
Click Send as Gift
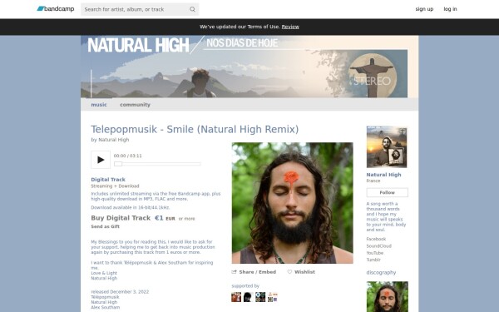click(x=105, y=226)
